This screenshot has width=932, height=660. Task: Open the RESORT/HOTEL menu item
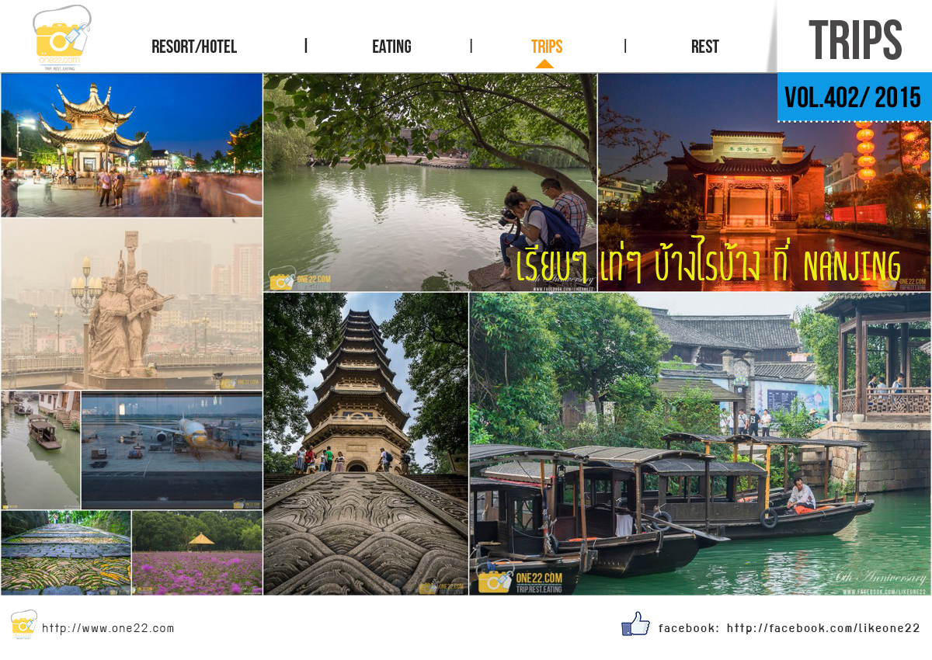[194, 47]
